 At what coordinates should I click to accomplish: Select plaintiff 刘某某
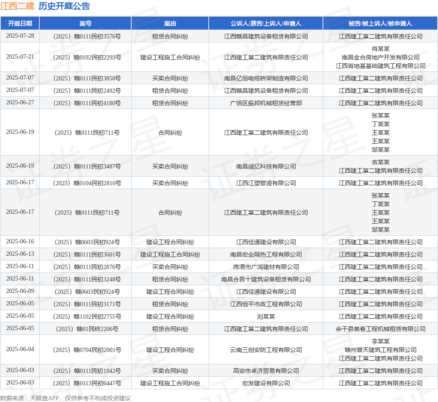click(x=266, y=316)
